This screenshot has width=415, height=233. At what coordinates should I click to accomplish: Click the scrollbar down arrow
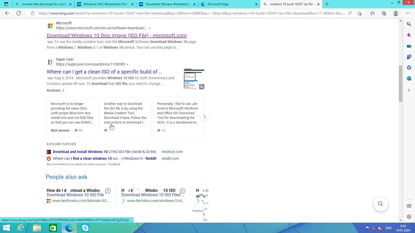[401, 220]
